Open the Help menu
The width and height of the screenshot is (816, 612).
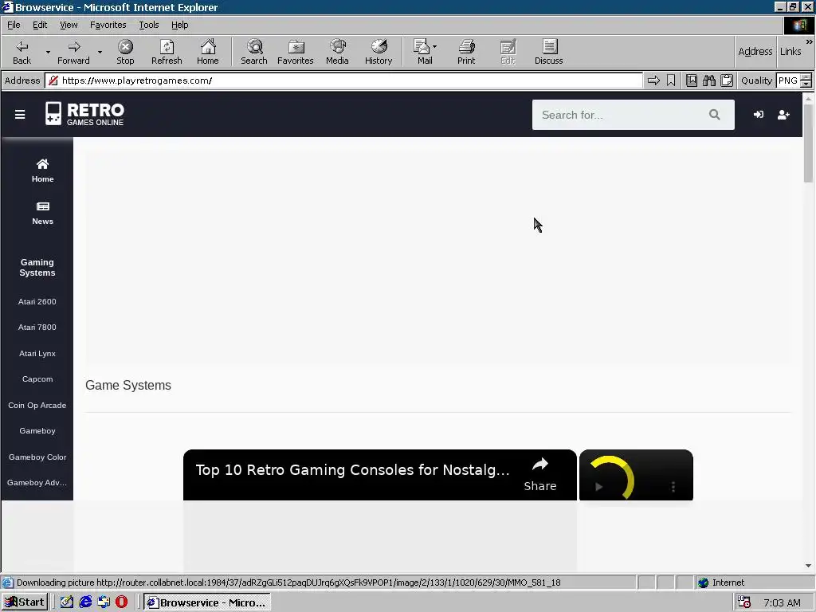(x=179, y=25)
